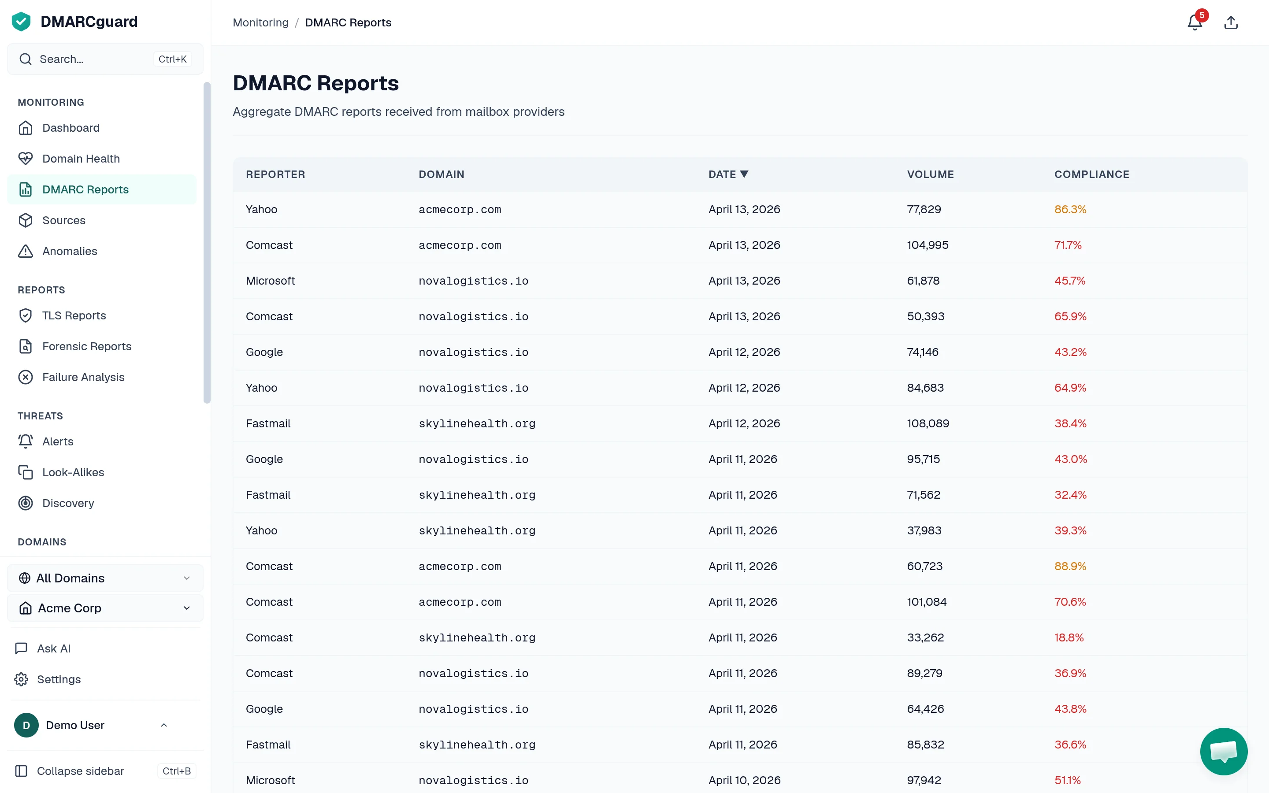Sort by the Volume column header
Screen dimensions: 1269x793
tap(930, 174)
